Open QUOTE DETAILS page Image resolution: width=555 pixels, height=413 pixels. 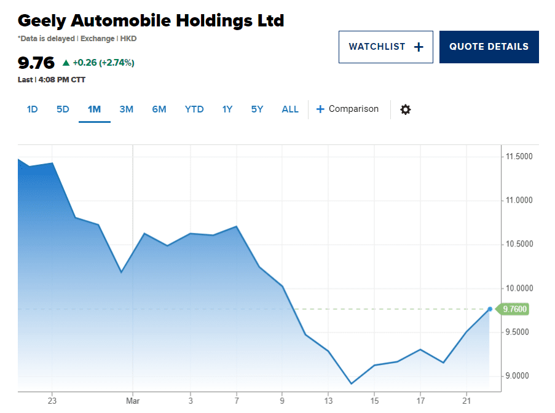click(x=489, y=47)
